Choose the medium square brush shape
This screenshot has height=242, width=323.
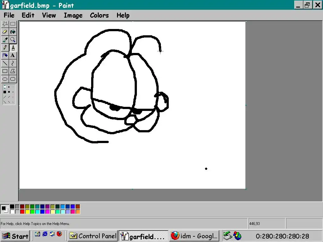pos(9,92)
